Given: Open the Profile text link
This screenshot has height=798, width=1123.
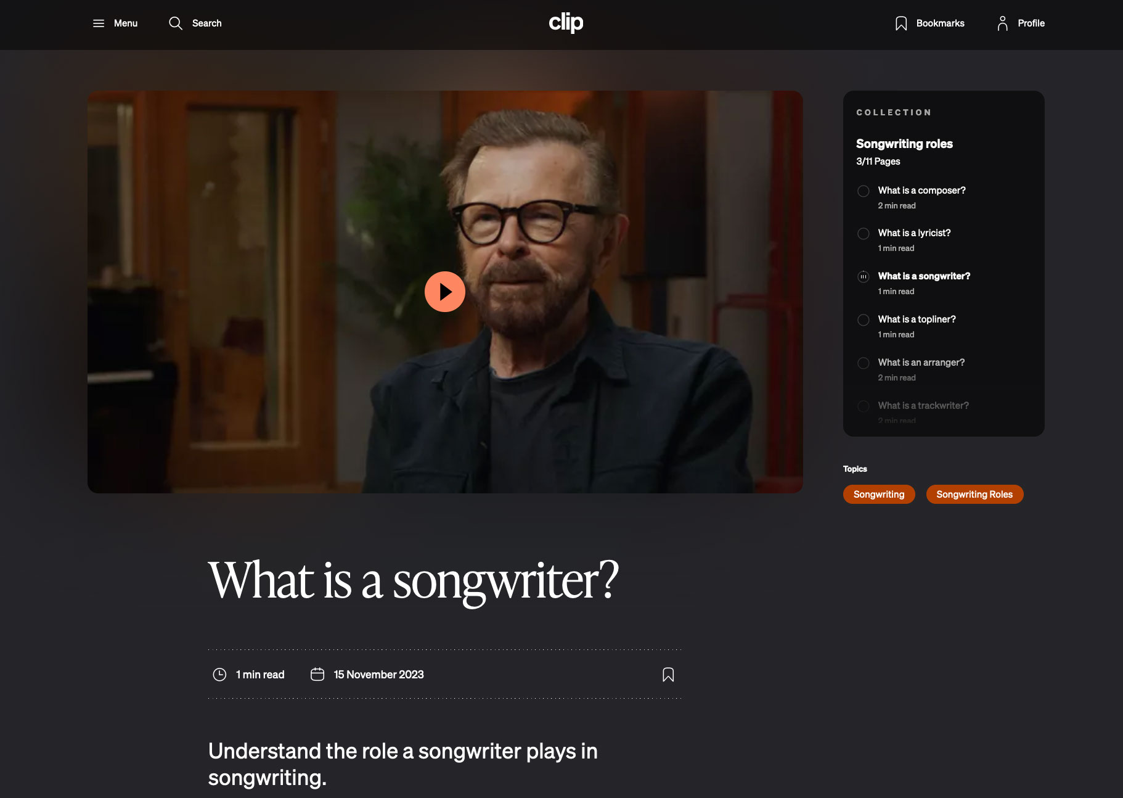Looking at the screenshot, I should coord(1031,23).
